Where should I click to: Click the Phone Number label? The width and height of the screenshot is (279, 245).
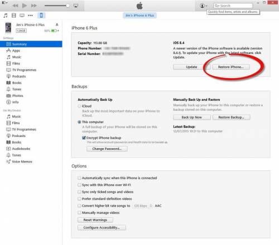coord(90,48)
